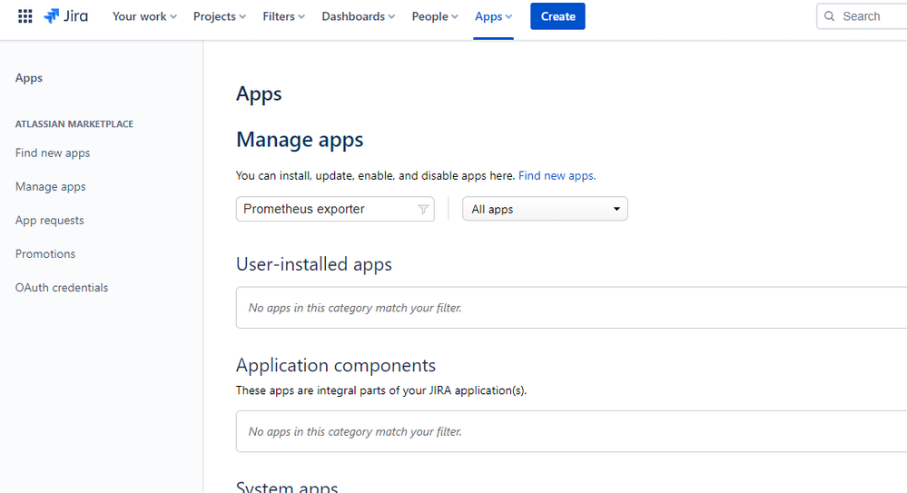
Task: Open the app switcher grid icon
Action: click(x=25, y=16)
